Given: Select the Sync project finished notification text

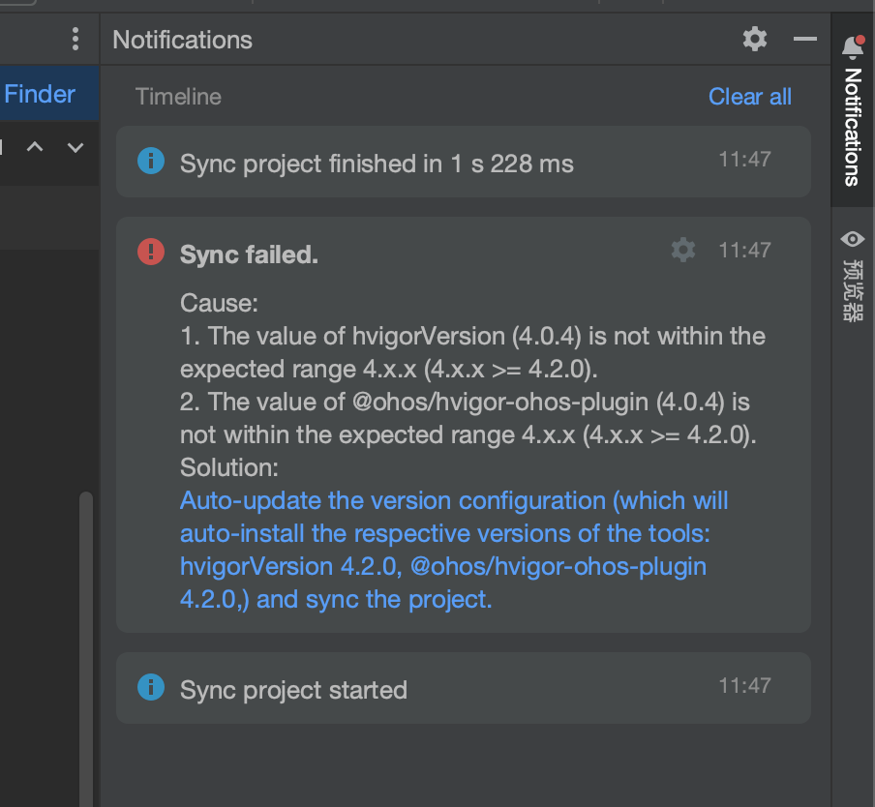Looking at the screenshot, I should [377, 164].
